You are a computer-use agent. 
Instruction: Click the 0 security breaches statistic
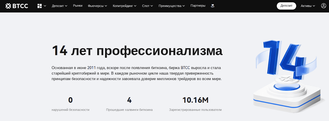point(70,100)
